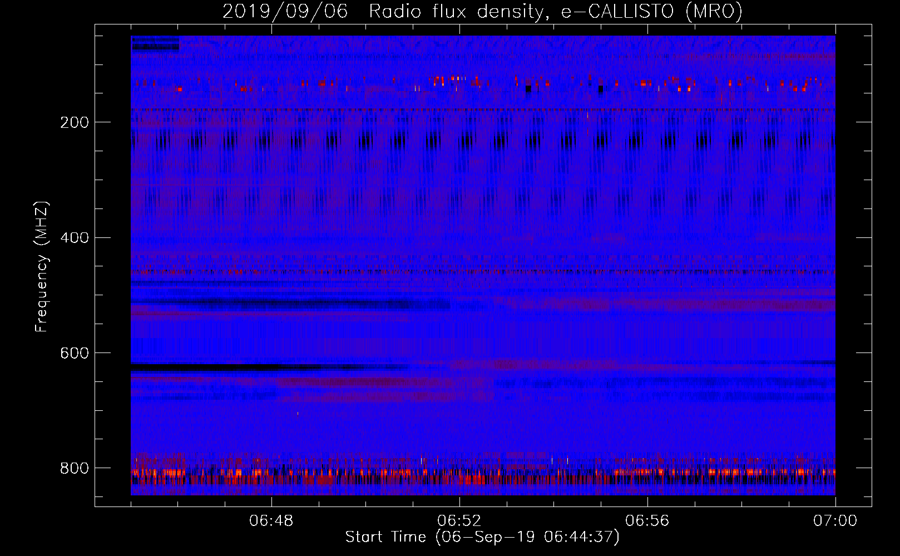Select the 200 frequency tick label
This screenshot has height=556, width=900.
point(75,122)
